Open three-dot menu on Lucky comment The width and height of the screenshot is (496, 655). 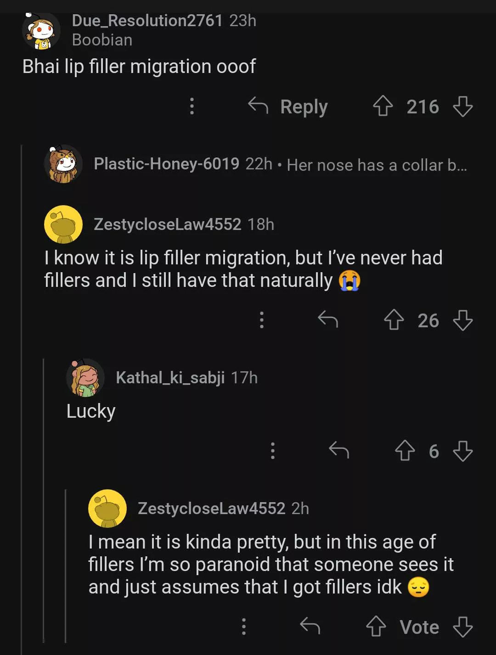click(x=272, y=451)
